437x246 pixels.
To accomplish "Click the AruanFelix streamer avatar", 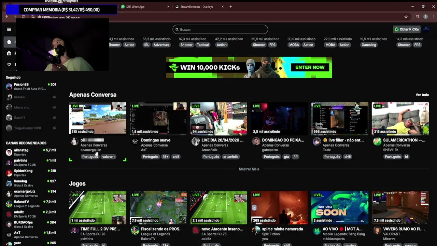I will [x=196, y=141].
